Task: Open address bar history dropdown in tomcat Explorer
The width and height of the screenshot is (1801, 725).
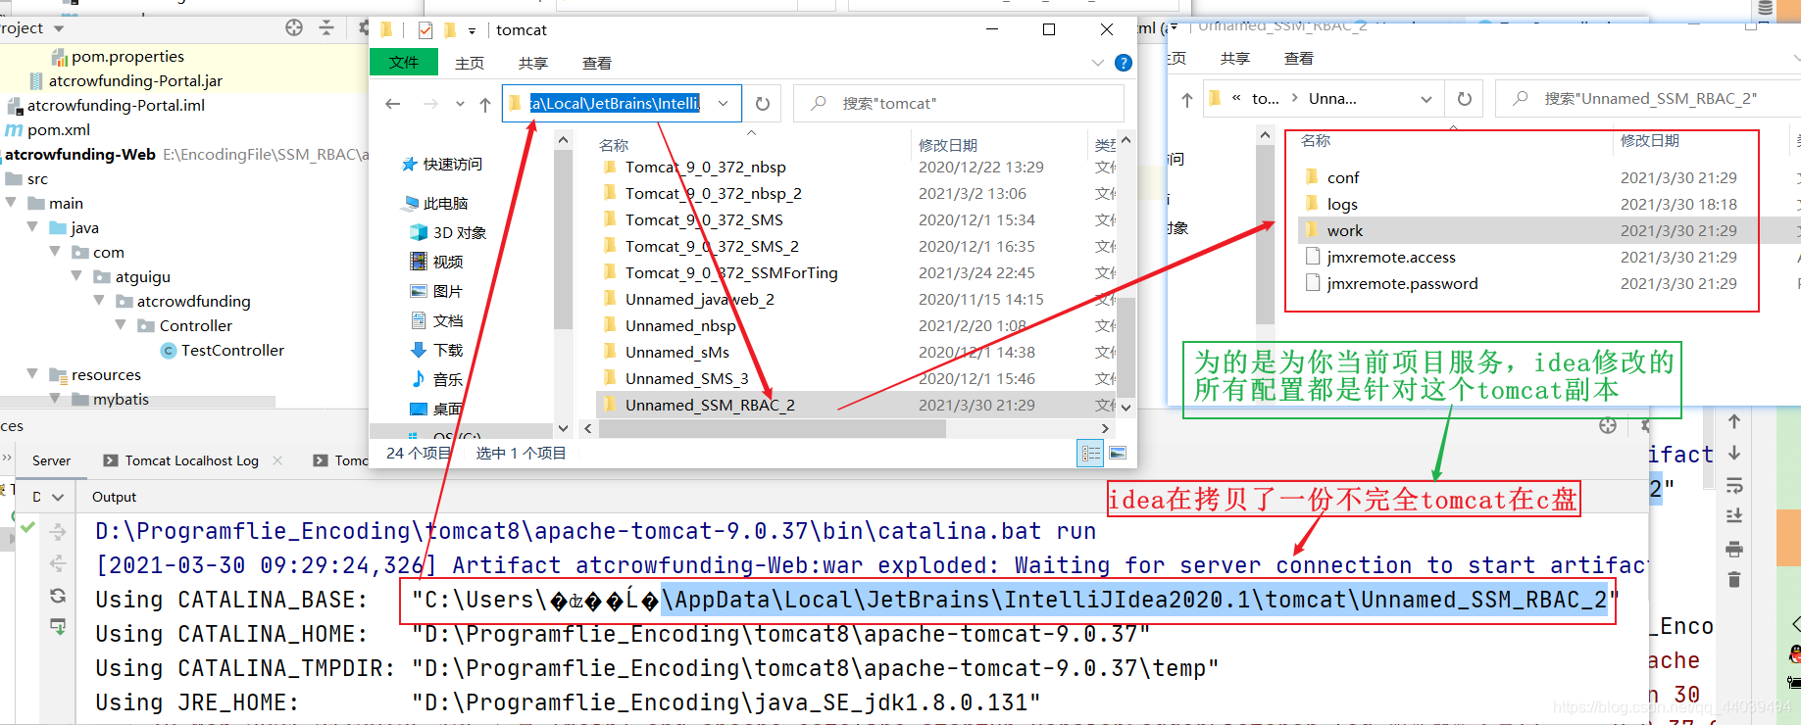Action: click(724, 103)
